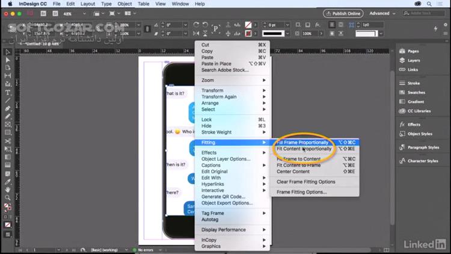
Task: Open the zoom level 48% dropdown
Action: (84, 13)
